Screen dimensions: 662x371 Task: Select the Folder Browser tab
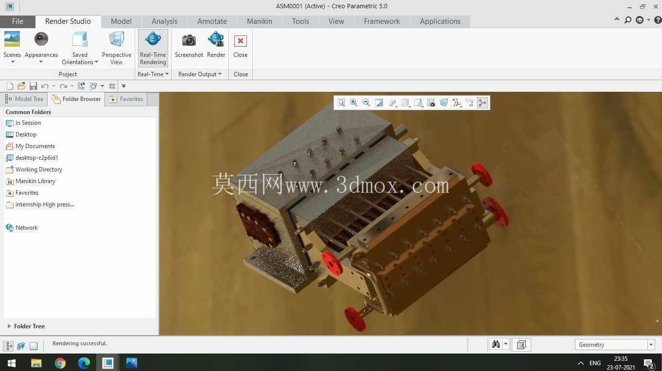pyautogui.click(x=76, y=99)
